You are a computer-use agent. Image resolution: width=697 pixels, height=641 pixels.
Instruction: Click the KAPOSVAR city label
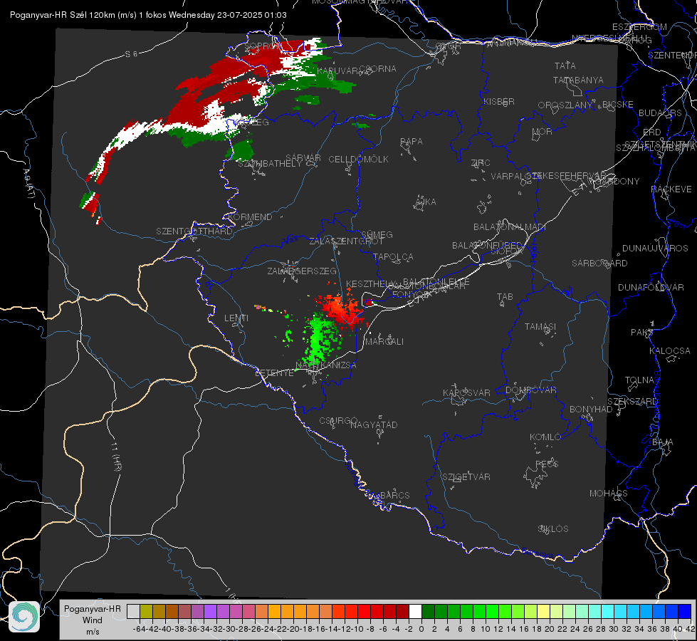coord(466,392)
